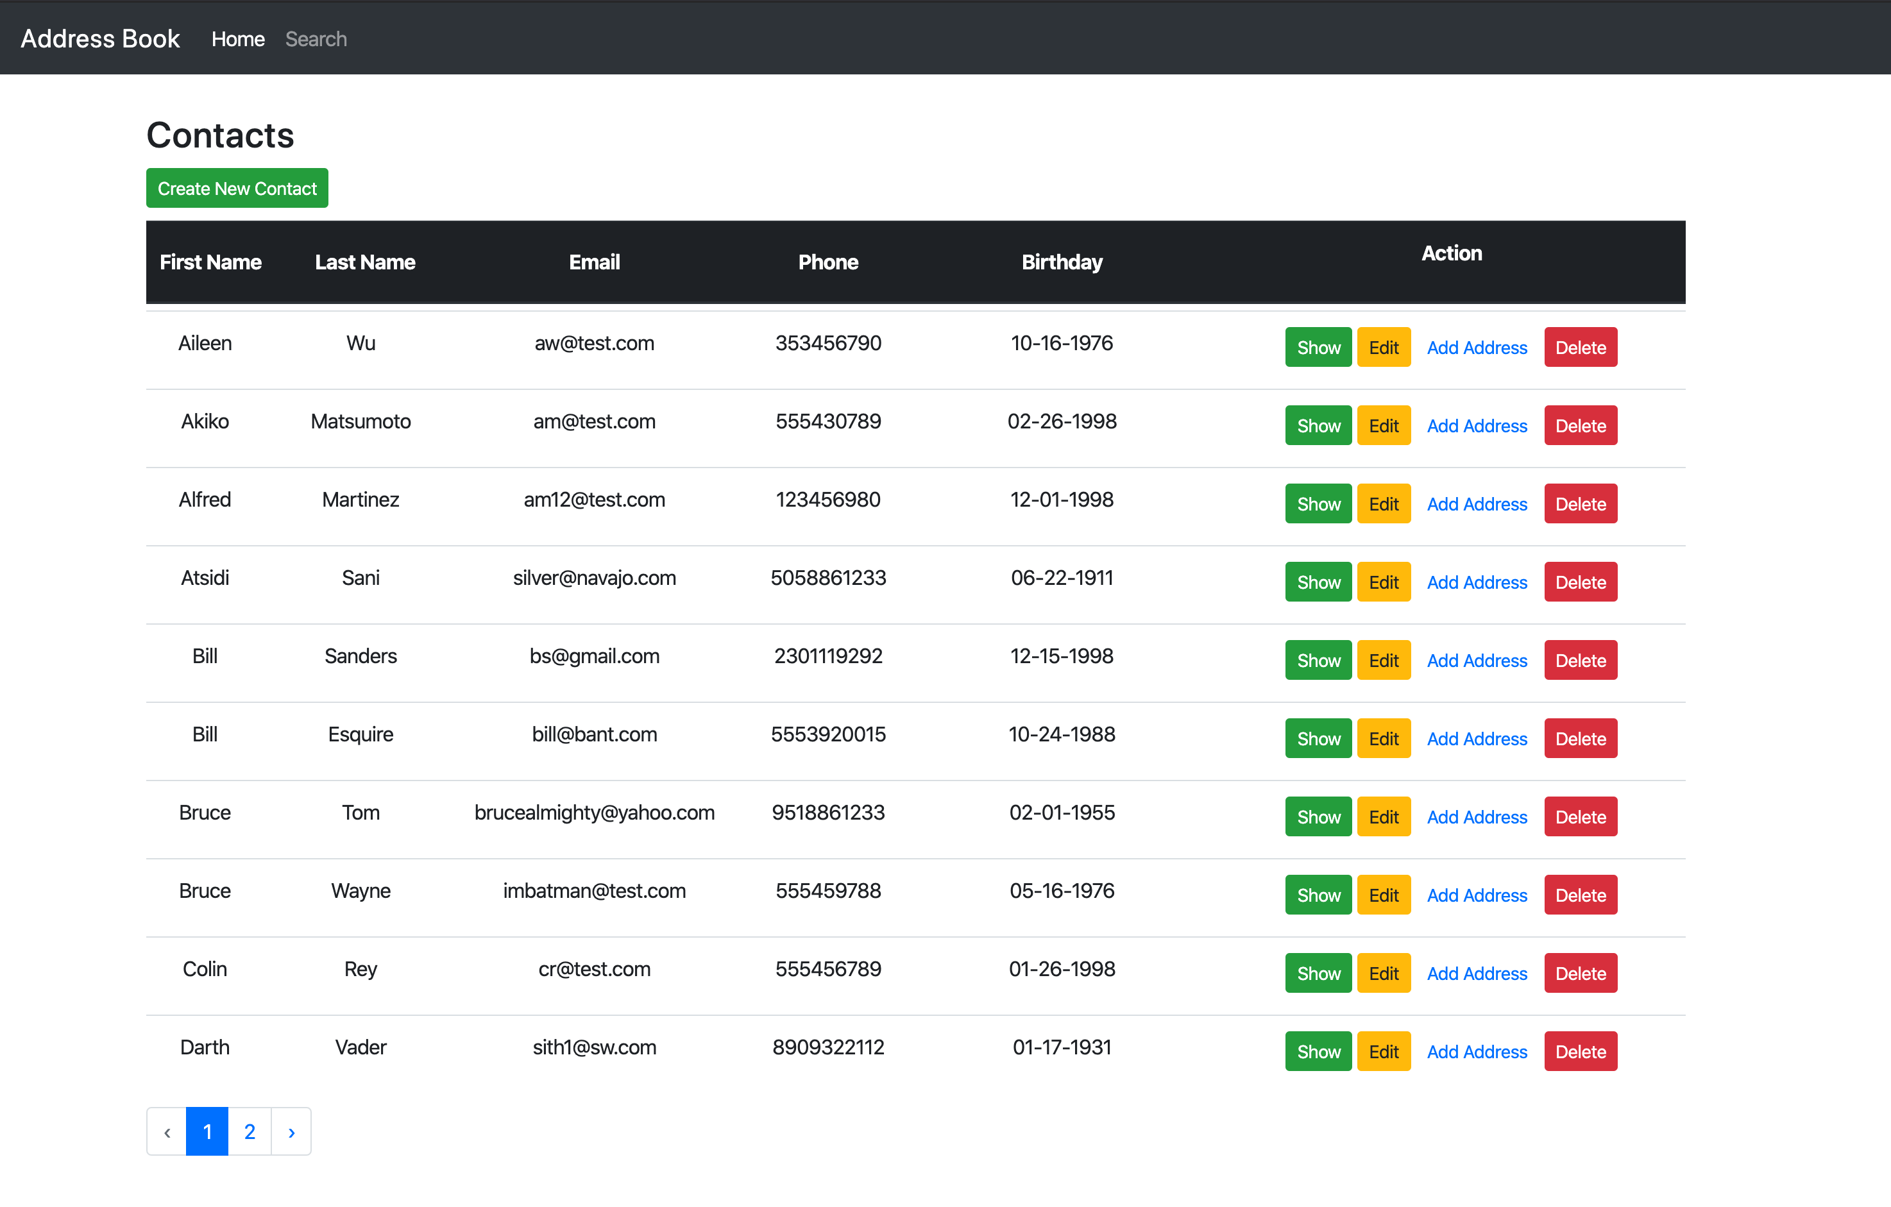Image resolution: width=1891 pixels, height=1207 pixels.
Task: Edit Colin Rey's contact
Action: click(1384, 973)
